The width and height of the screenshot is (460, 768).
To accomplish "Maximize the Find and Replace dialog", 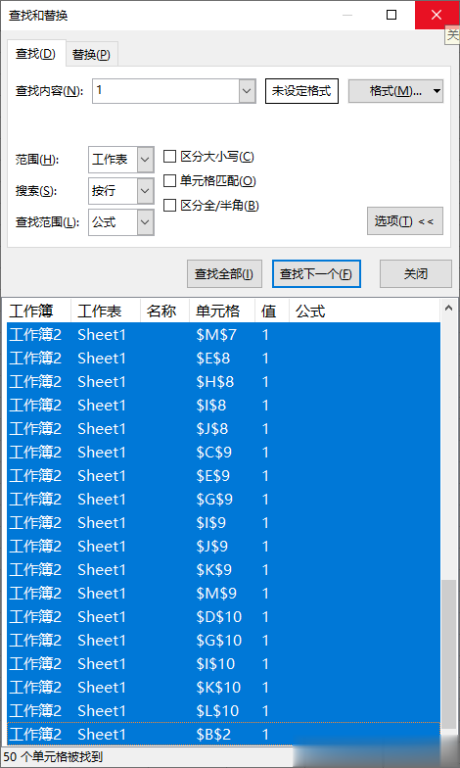I will (391, 16).
